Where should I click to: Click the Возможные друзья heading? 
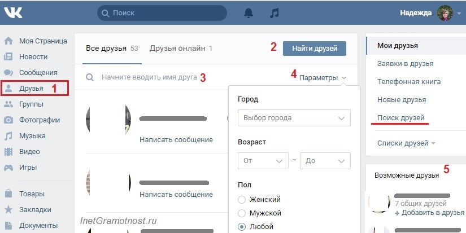407,175
